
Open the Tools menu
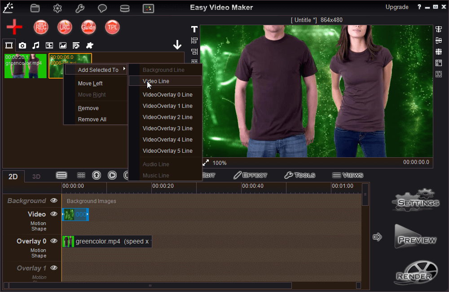point(300,175)
